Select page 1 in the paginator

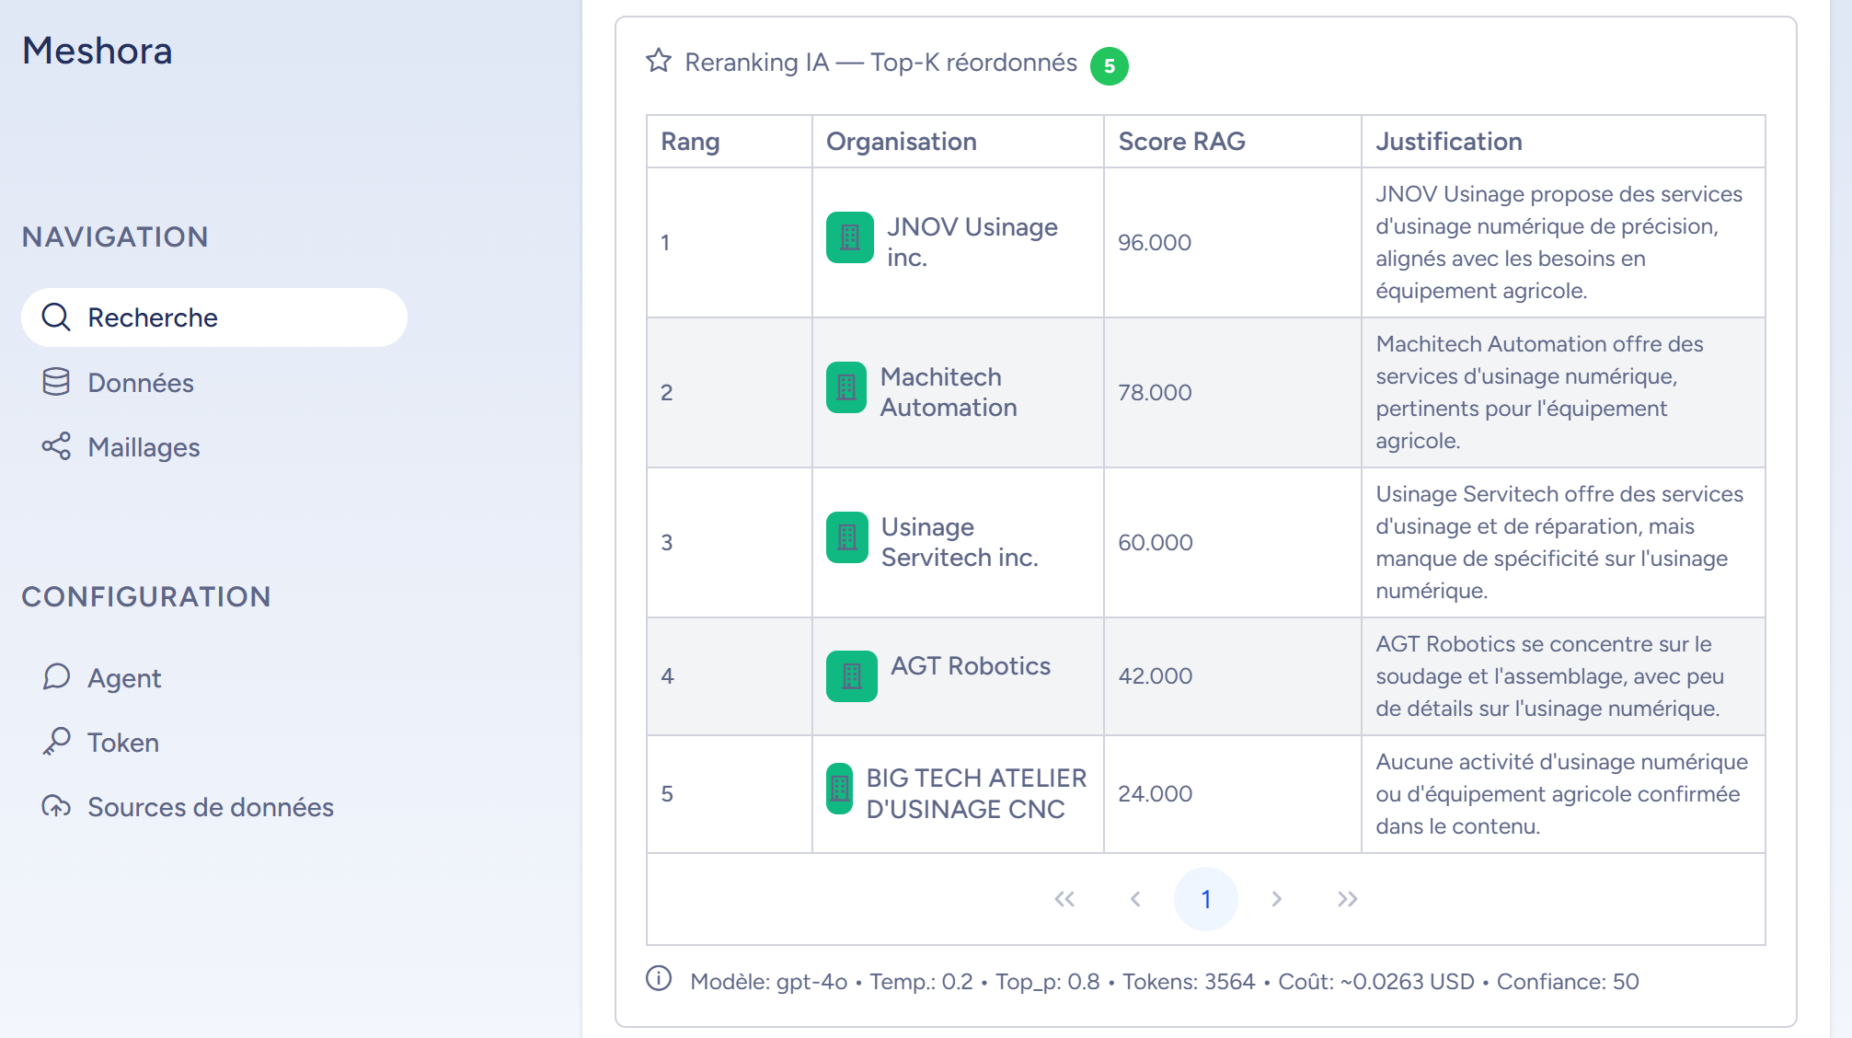[1206, 899]
